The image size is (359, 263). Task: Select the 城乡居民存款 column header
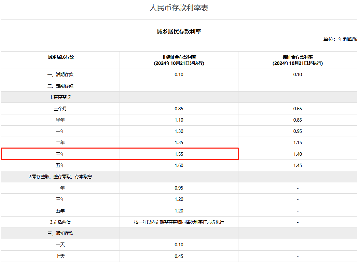coord(60,57)
